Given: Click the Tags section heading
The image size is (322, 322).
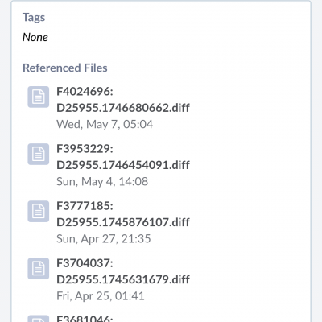Looking at the screenshot, I should [34, 17].
